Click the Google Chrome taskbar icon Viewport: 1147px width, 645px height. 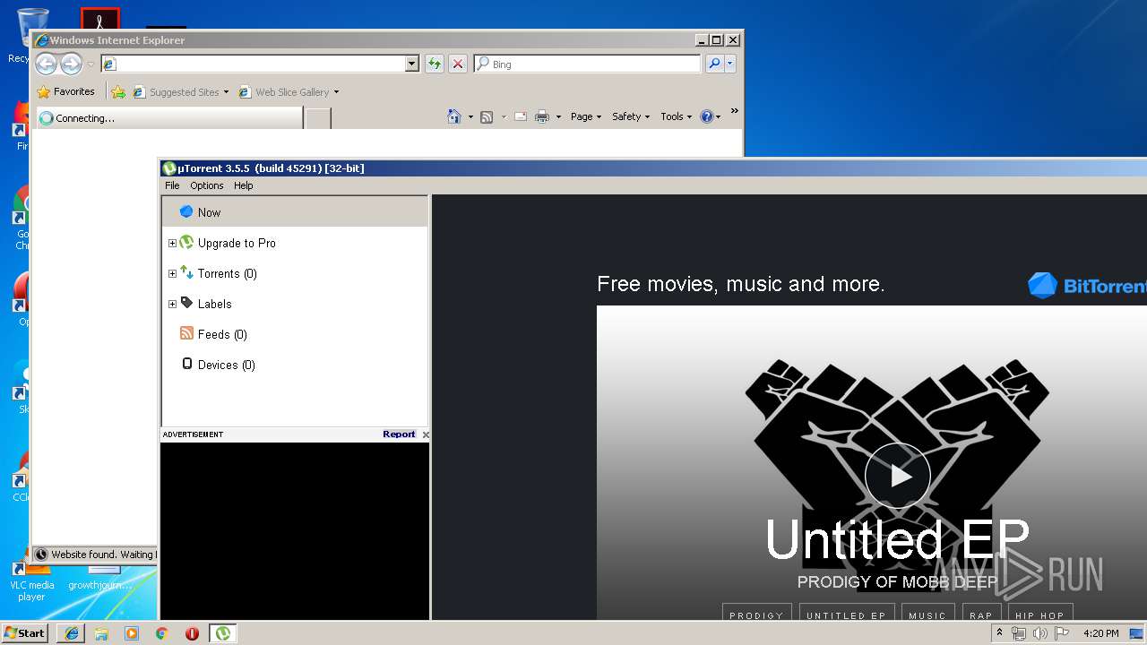click(x=161, y=633)
